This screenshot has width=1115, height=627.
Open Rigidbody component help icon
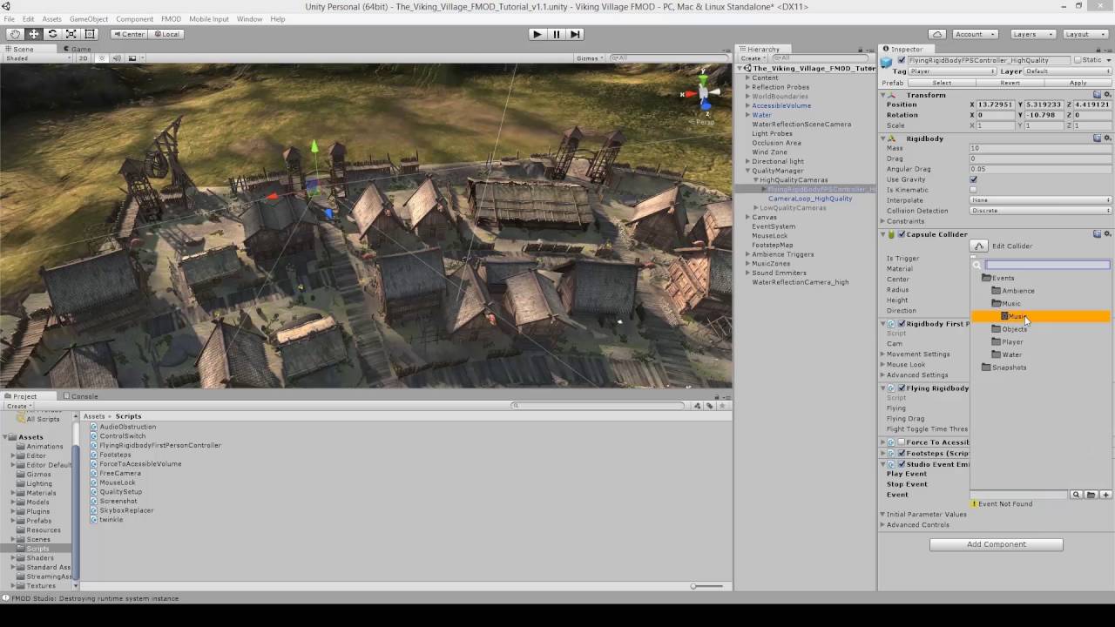point(1098,138)
